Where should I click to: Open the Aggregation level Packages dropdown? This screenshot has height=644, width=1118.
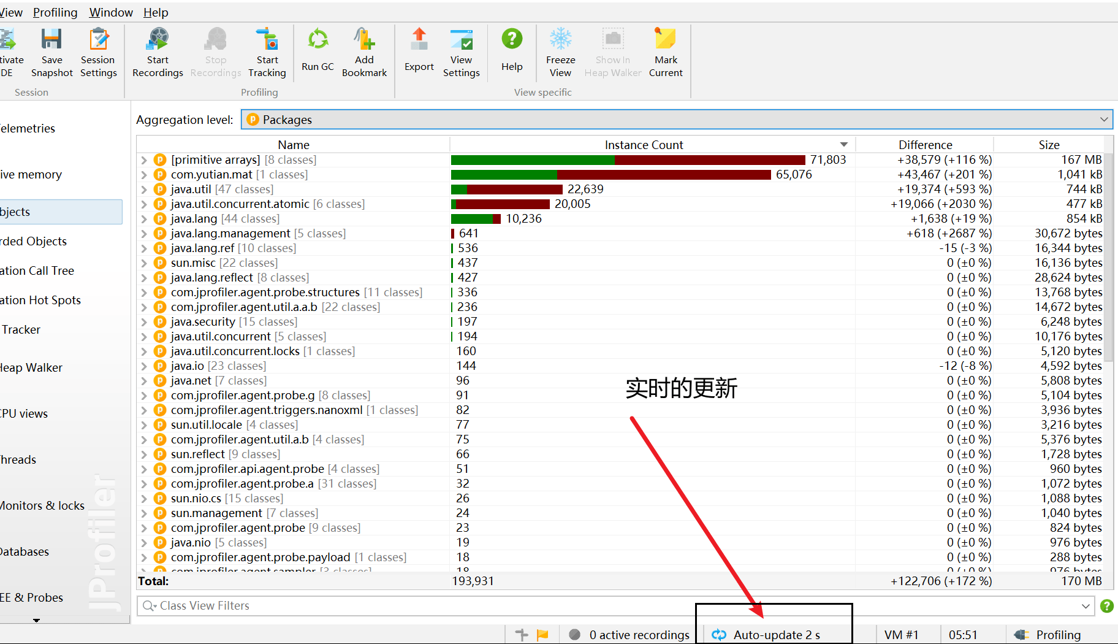(x=677, y=120)
